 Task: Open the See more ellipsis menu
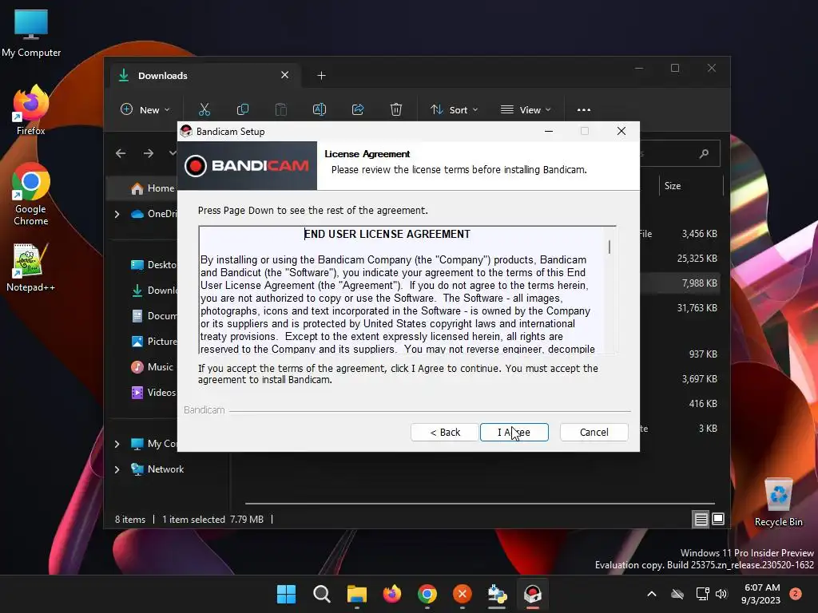click(584, 109)
